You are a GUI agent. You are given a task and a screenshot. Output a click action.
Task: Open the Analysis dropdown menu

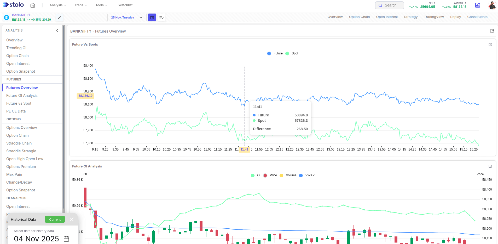[58, 5]
